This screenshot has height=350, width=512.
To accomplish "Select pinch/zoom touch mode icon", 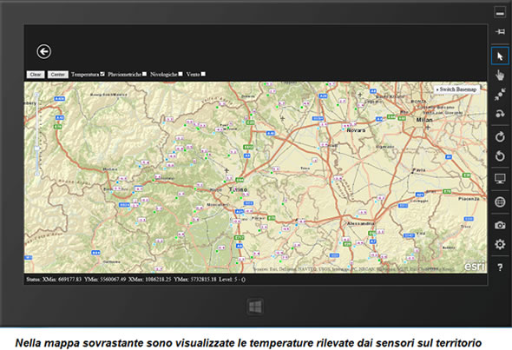I will click(x=500, y=95).
